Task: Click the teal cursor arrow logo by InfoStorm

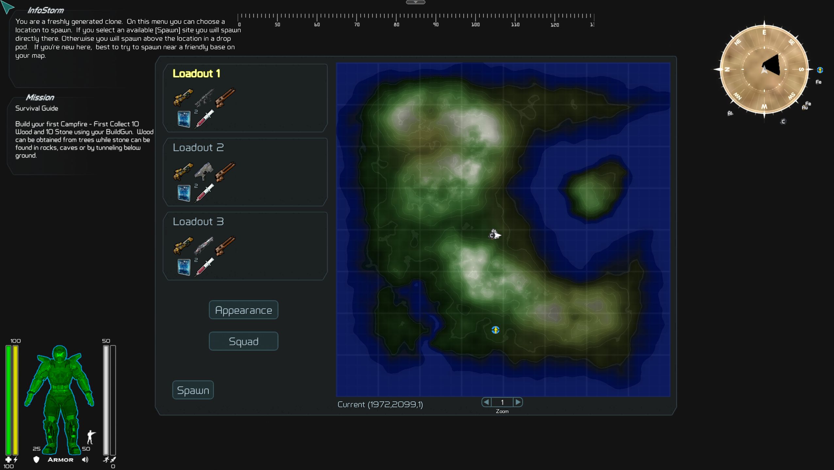Action: 7,7
